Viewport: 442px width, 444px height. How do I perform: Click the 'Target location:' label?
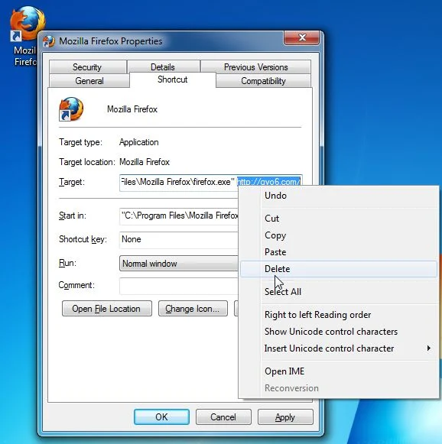[x=87, y=162]
